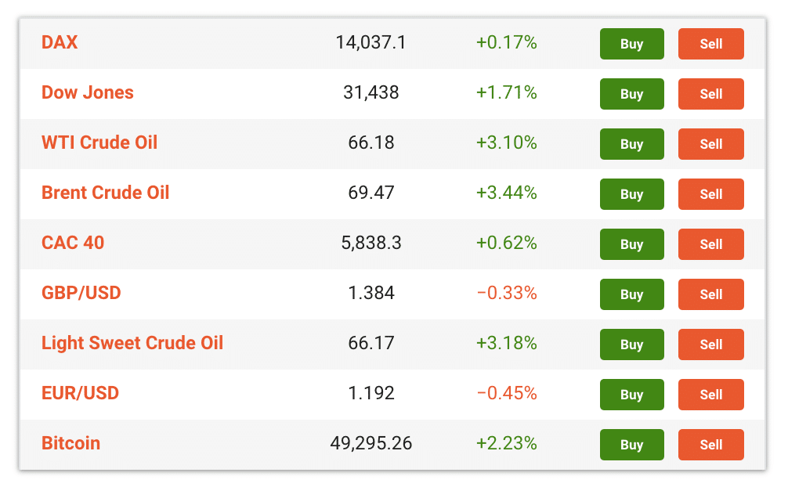The width and height of the screenshot is (788, 487).
Task: Open the CAC 40 link
Action: click(x=73, y=243)
